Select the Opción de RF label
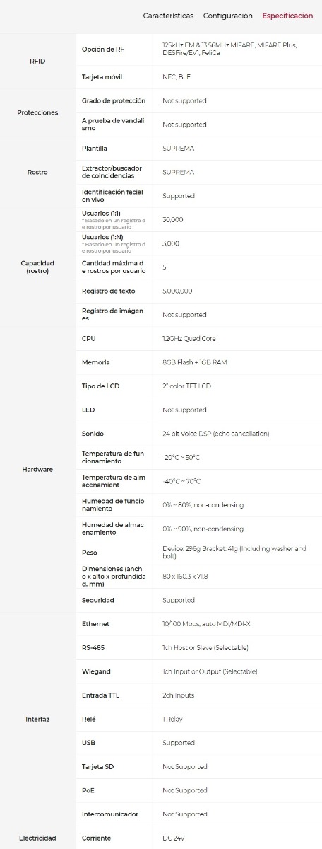 pos(102,49)
